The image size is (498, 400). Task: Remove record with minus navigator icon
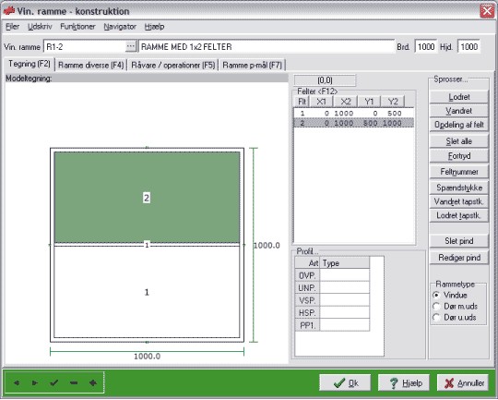coord(74,382)
